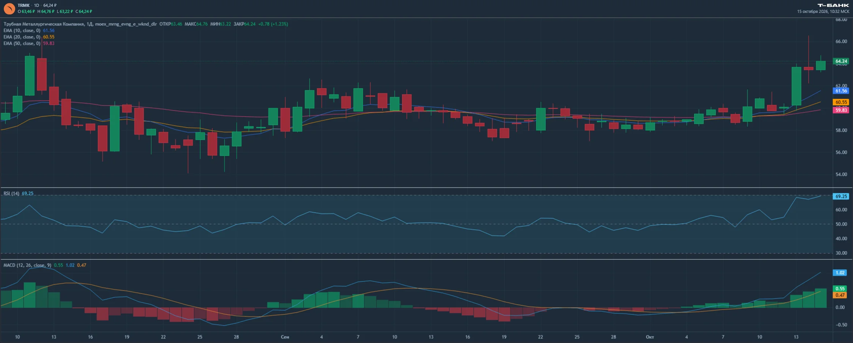Click the timestamp 15 октября 2026, 10:32 МСК
853x343 pixels.
coord(823,11)
